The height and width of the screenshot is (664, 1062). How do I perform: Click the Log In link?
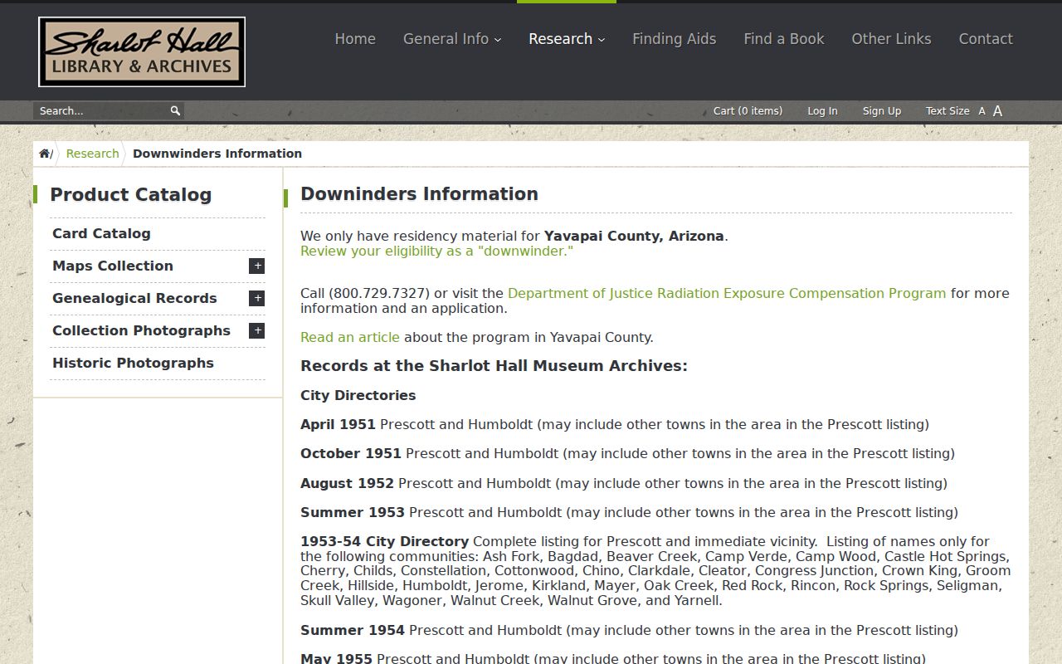pyautogui.click(x=822, y=111)
